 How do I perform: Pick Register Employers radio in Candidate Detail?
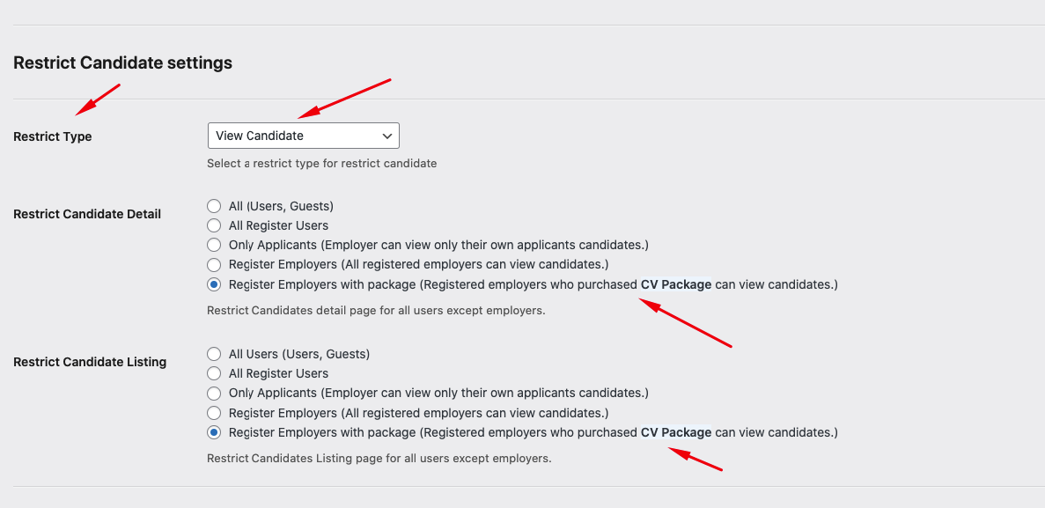pyautogui.click(x=214, y=264)
